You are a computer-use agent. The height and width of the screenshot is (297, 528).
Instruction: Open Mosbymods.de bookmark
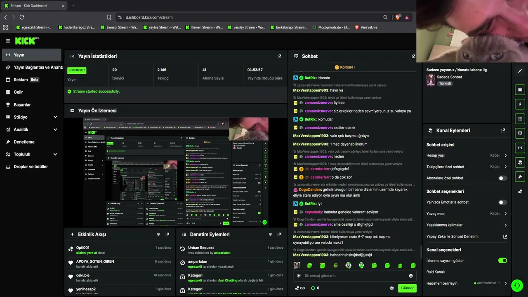coord(331,27)
